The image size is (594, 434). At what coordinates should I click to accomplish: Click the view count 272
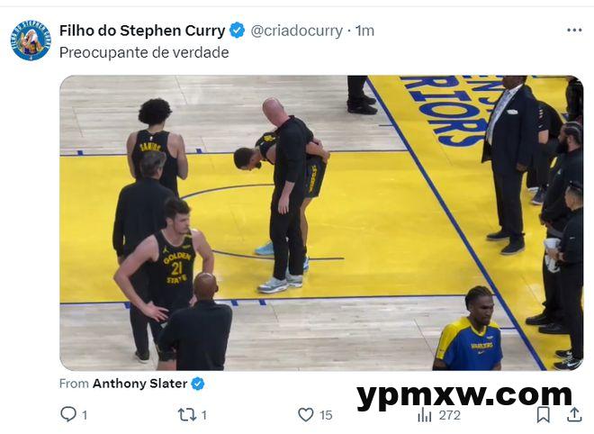[x=449, y=415]
